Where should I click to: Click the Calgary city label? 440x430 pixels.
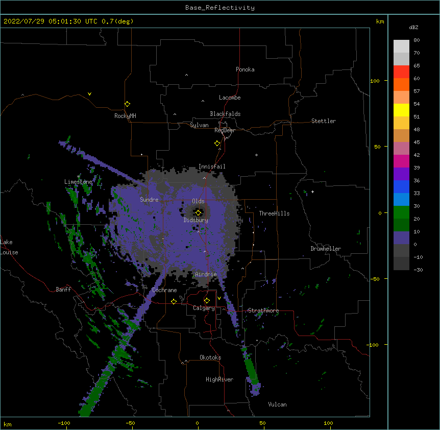[204, 308]
